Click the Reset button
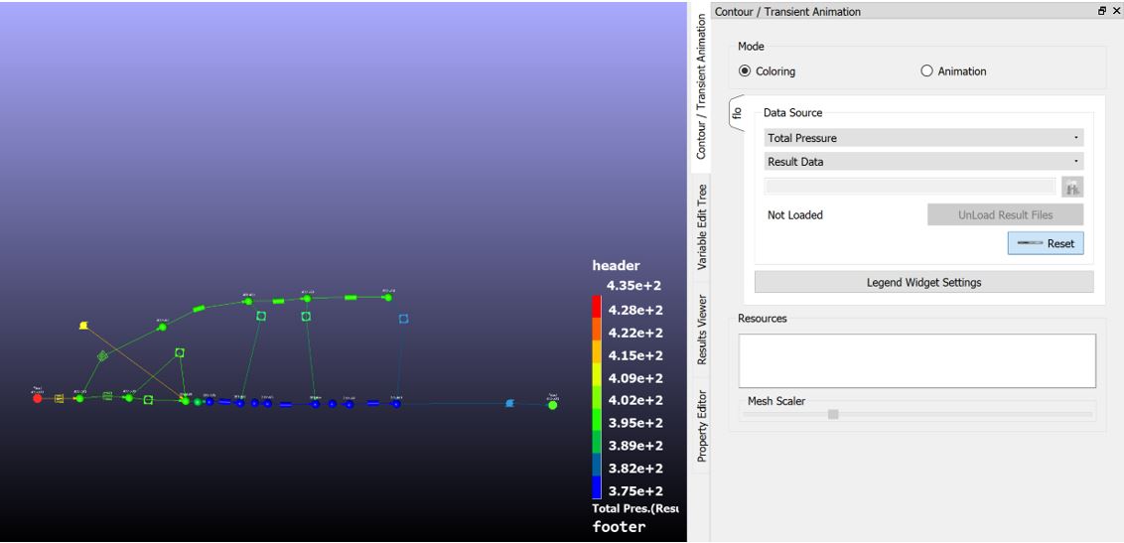Screen dimensions: 1124x543 (x=1046, y=243)
